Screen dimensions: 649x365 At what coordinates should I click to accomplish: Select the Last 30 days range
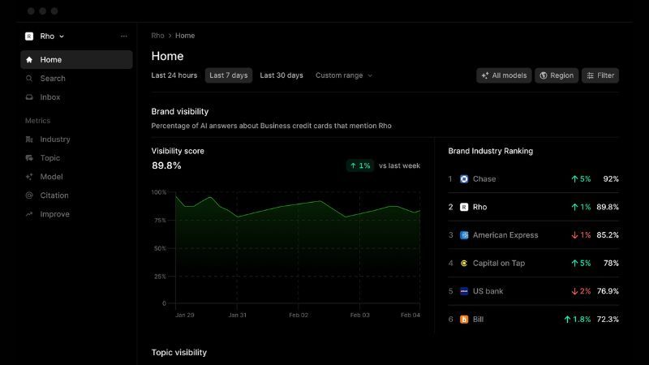pyautogui.click(x=282, y=75)
